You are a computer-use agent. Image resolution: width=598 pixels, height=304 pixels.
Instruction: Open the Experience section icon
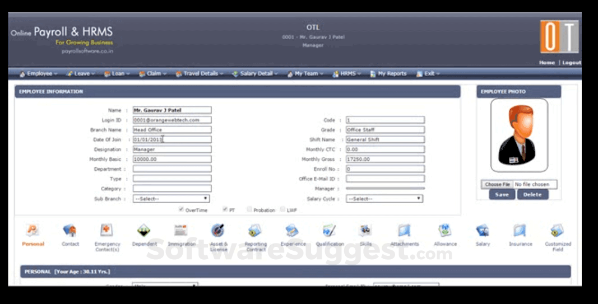click(x=292, y=231)
